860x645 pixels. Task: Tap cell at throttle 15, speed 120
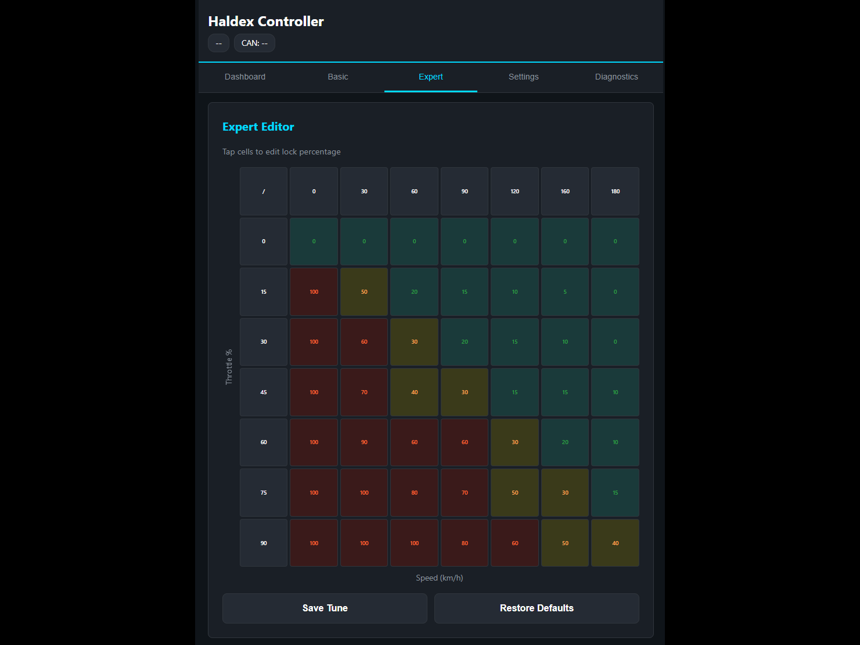click(x=514, y=292)
